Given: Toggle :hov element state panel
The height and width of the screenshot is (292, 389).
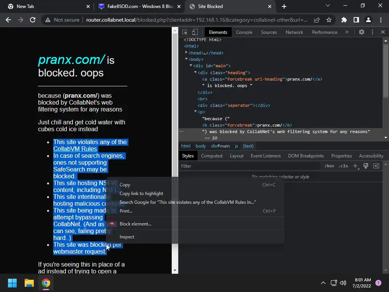Looking at the screenshot, I should (x=329, y=166).
